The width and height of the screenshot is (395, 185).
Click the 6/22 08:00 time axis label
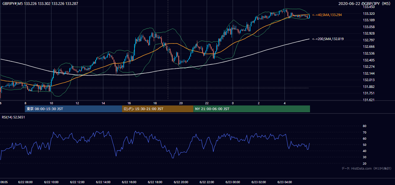[25, 182]
